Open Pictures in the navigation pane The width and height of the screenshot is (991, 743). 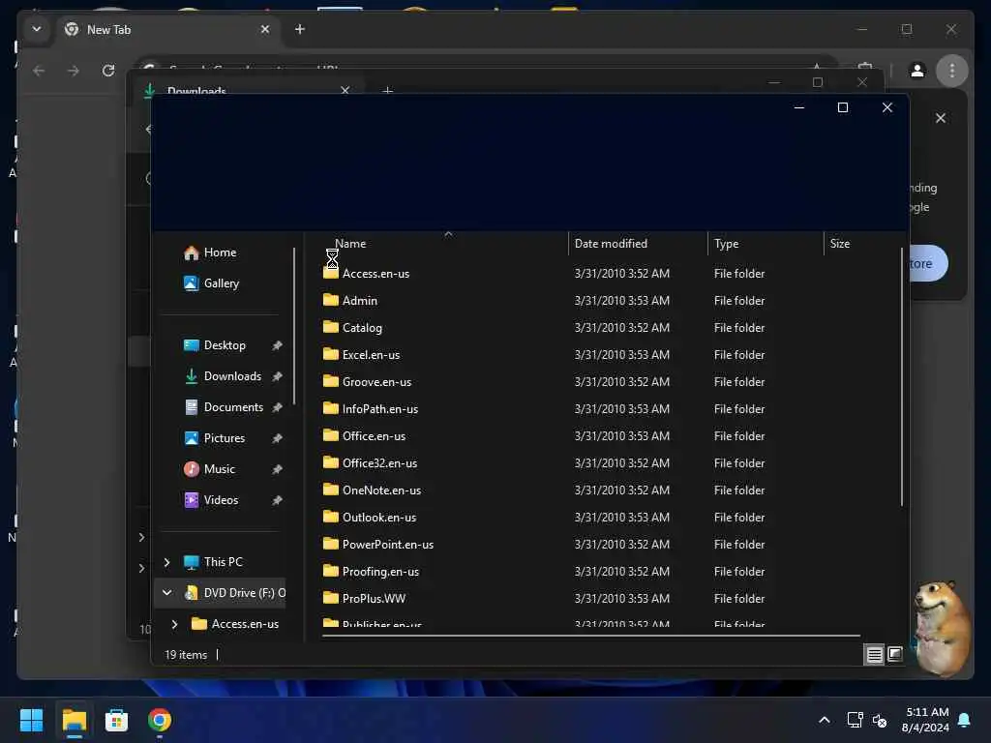224,438
